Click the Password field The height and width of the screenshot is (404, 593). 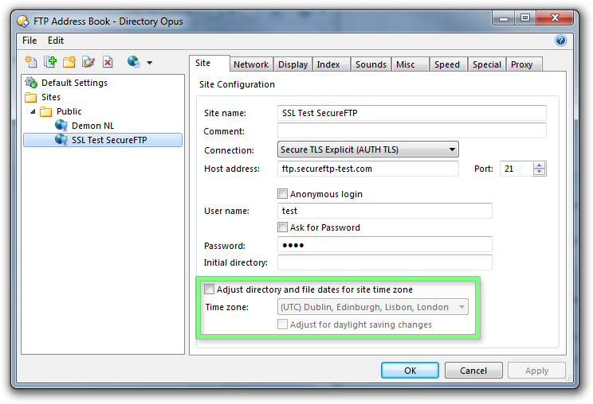pyautogui.click(x=385, y=244)
